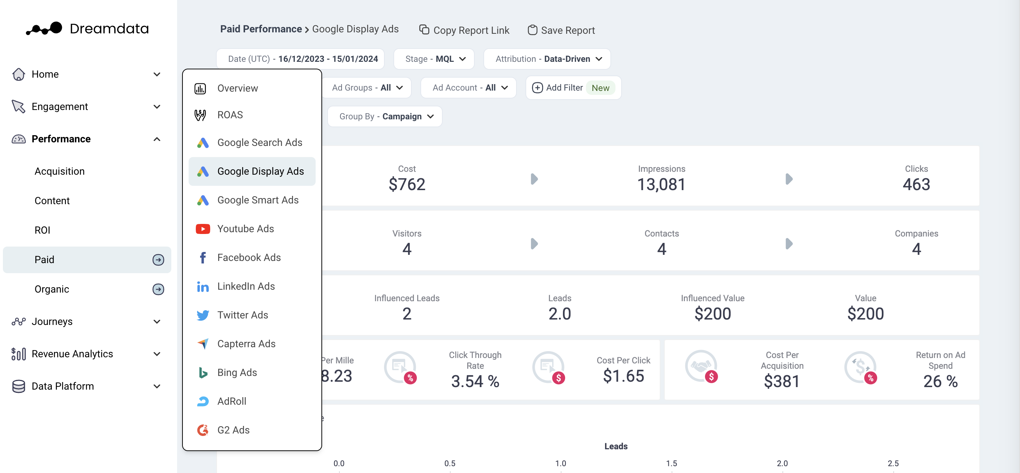The height and width of the screenshot is (473, 1020).
Task: Click the Twitter bird icon
Action: pyautogui.click(x=203, y=315)
